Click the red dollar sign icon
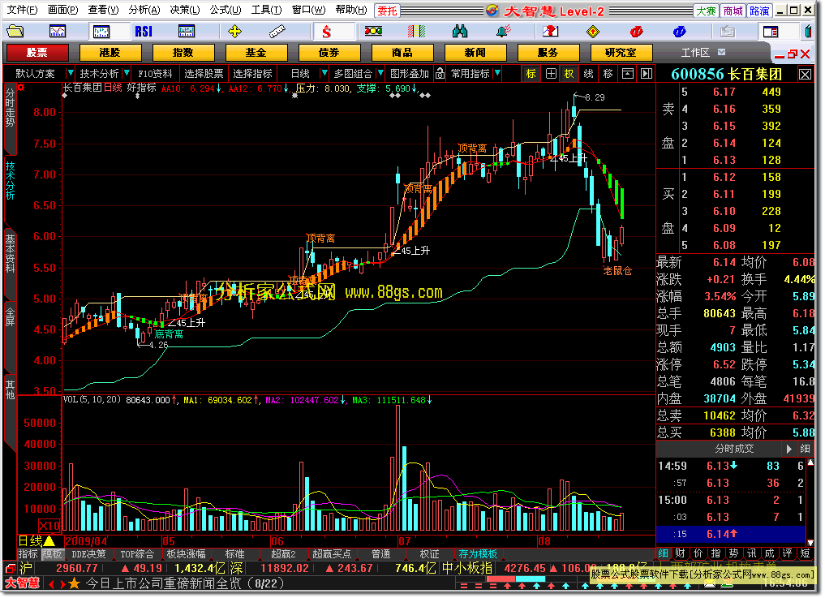Viewport: 825px width, 598px height. (326, 32)
